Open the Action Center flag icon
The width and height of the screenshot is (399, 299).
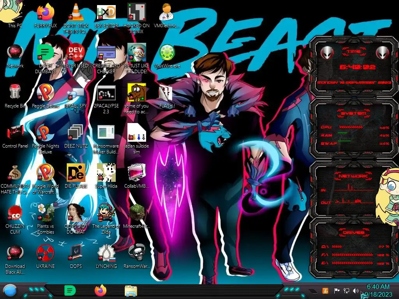click(337, 290)
